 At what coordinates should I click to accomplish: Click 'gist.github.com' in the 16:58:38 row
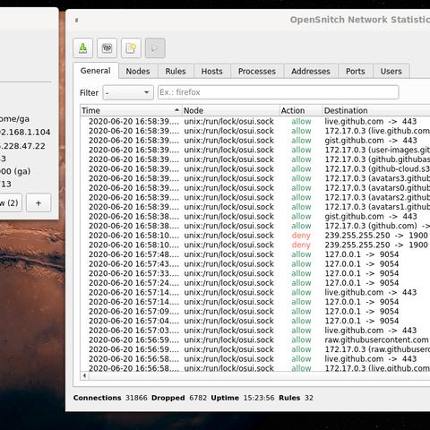(x=354, y=217)
